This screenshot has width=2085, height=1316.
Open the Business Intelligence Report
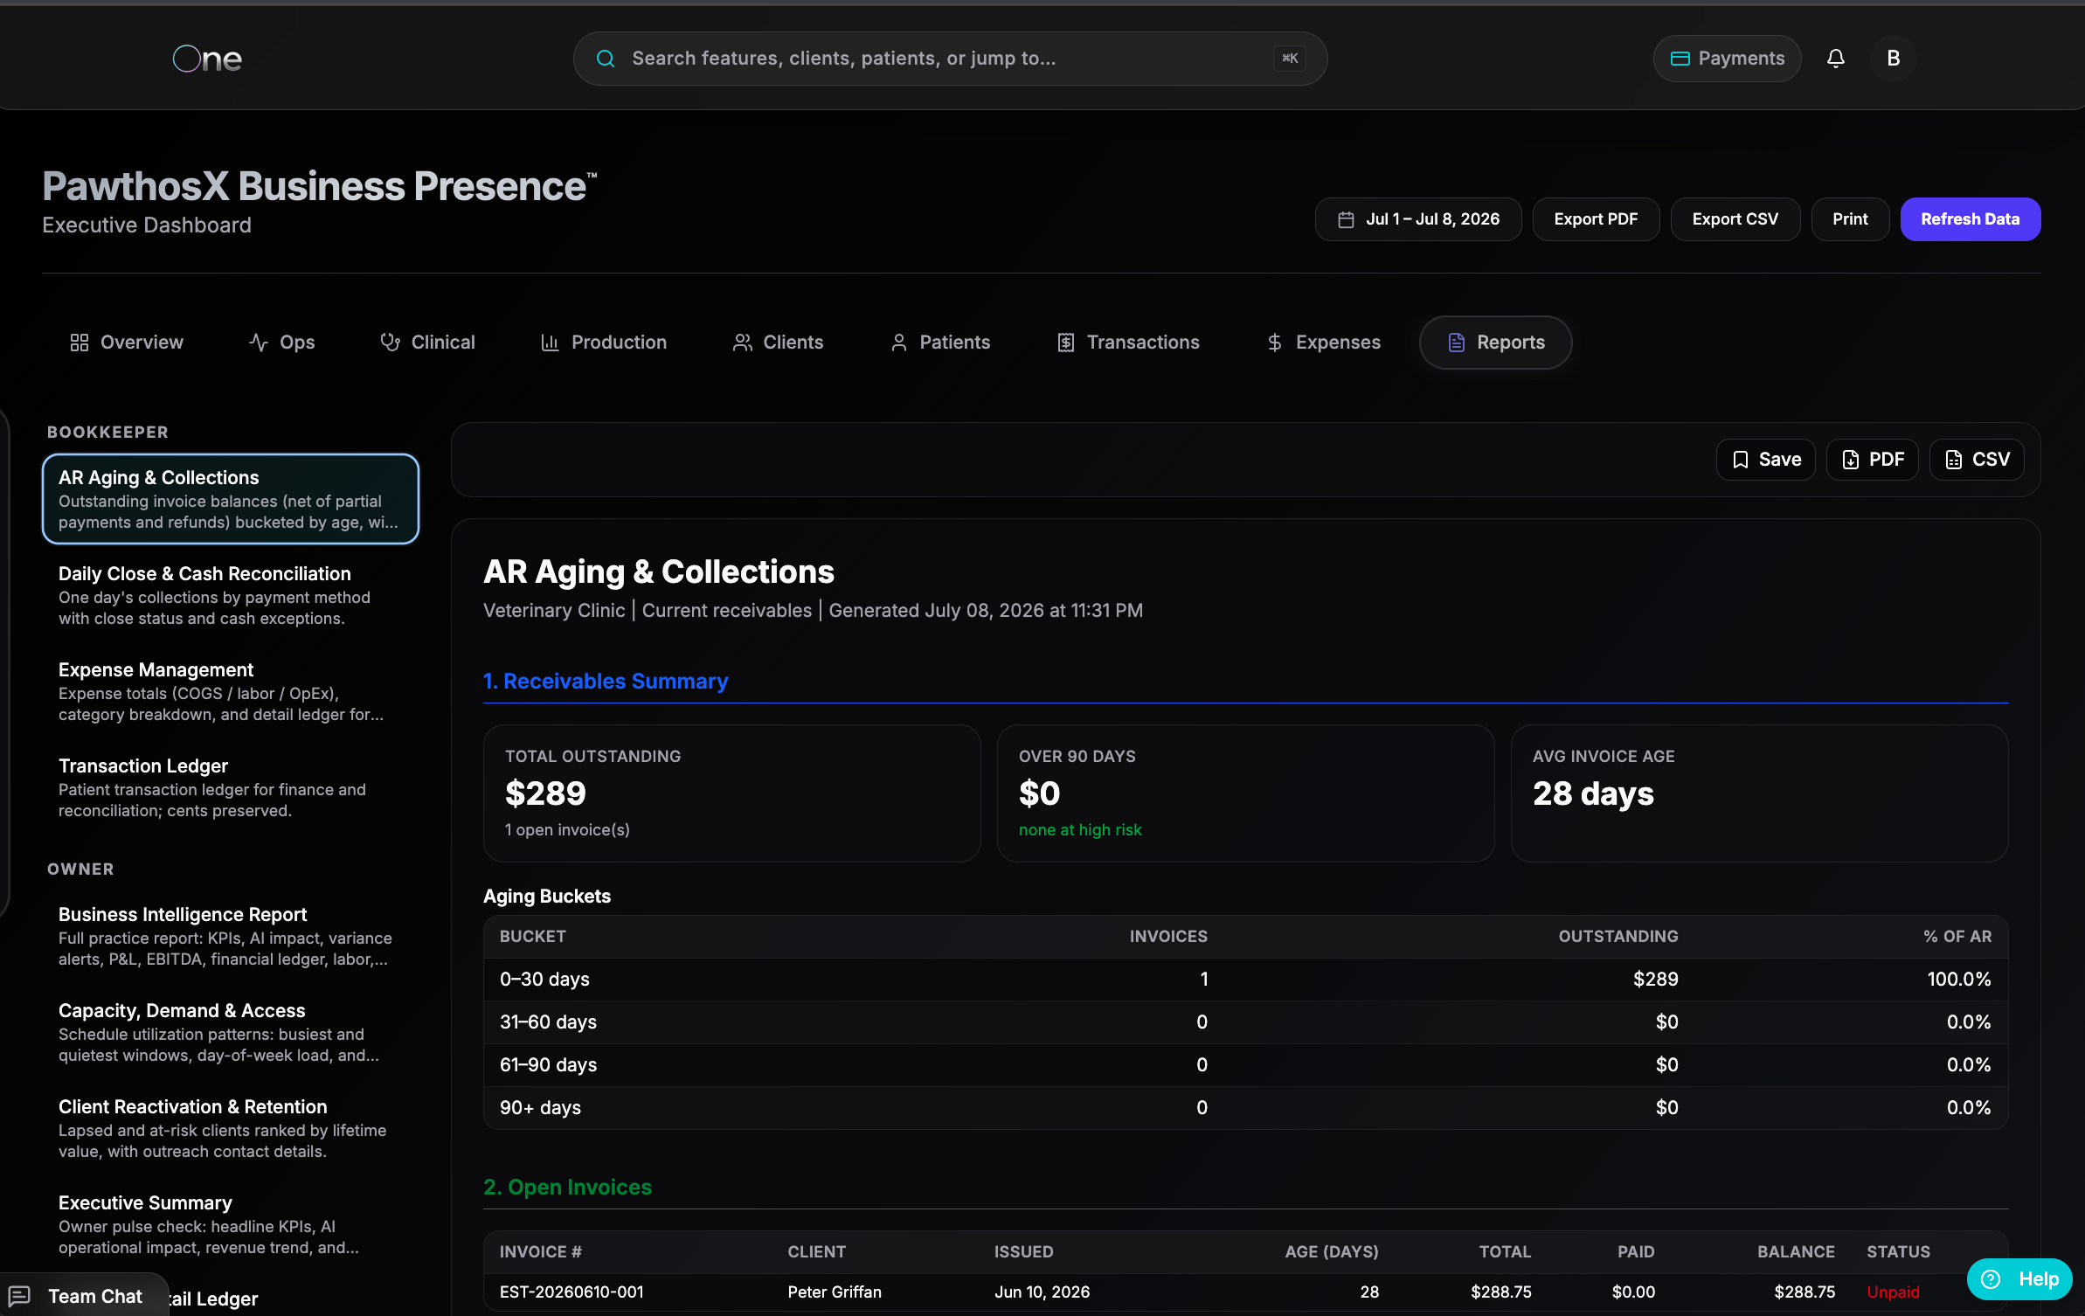[x=231, y=936]
